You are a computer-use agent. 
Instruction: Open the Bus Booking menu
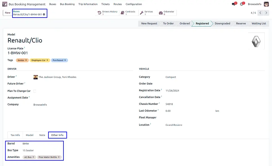(67, 4)
